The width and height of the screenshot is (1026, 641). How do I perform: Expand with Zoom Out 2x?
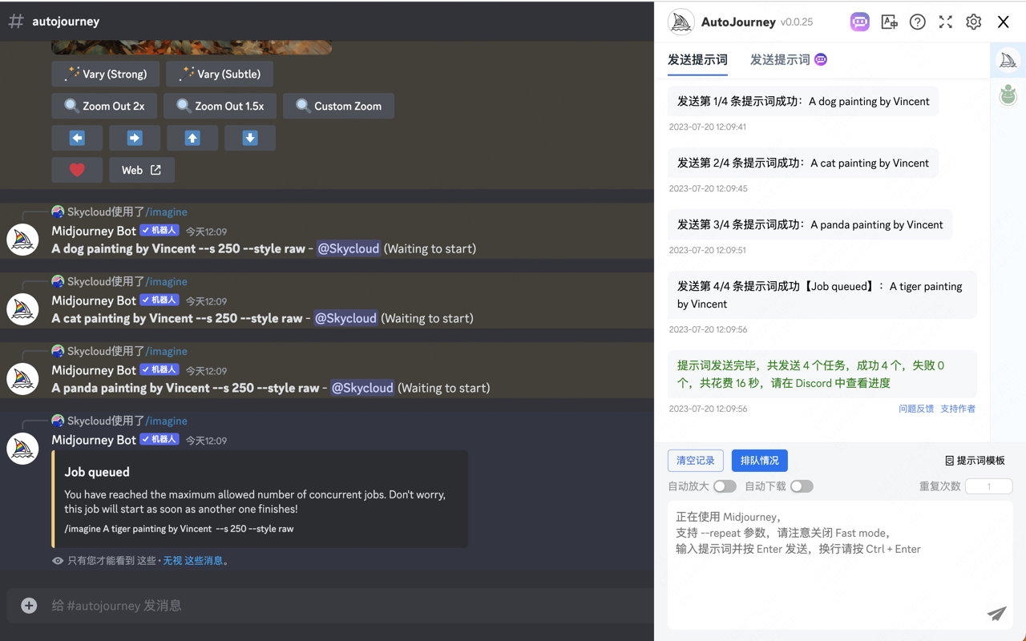(103, 106)
